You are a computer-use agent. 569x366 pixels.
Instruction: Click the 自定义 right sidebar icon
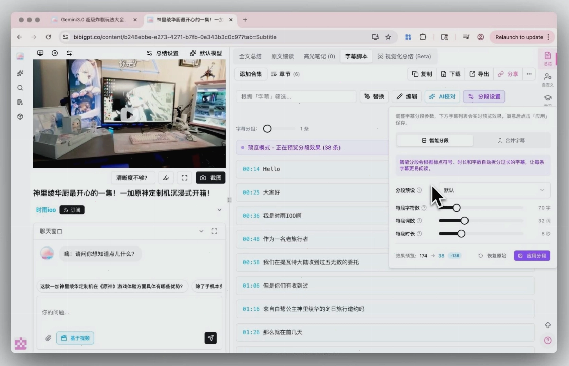(547, 80)
